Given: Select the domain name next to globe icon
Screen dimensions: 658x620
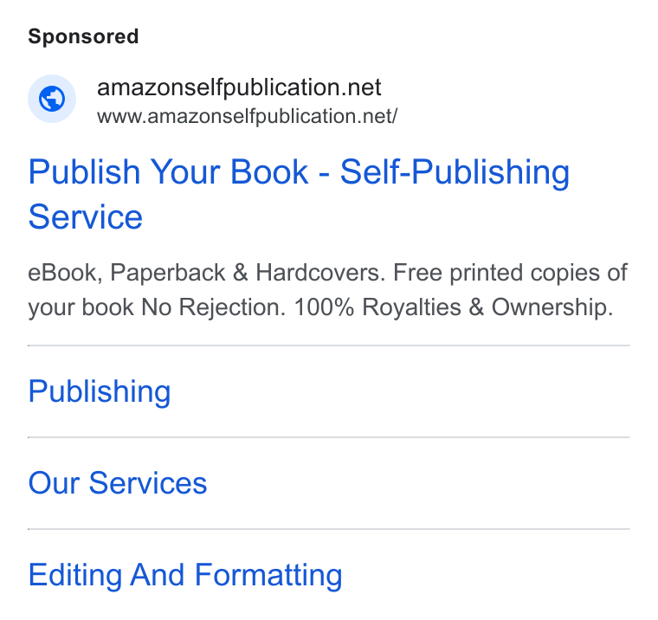Looking at the screenshot, I should pos(239,87).
